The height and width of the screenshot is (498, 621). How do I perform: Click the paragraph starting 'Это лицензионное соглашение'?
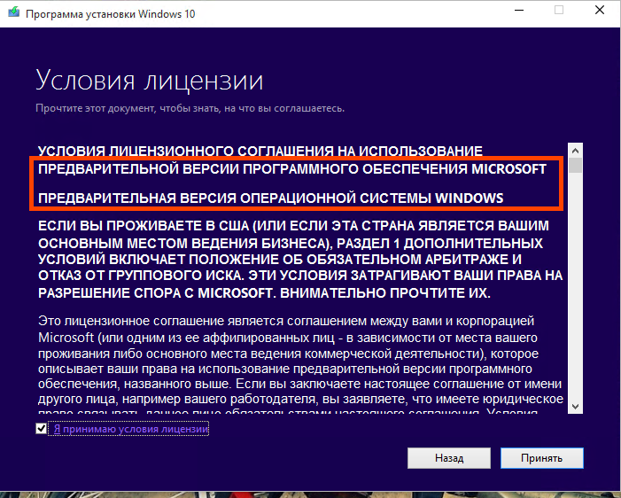pyautogui.click(x=300, y=364)
